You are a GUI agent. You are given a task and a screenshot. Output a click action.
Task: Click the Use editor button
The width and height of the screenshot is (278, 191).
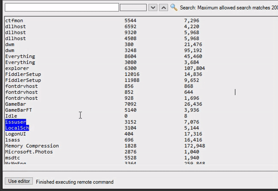tap(19, 181)
